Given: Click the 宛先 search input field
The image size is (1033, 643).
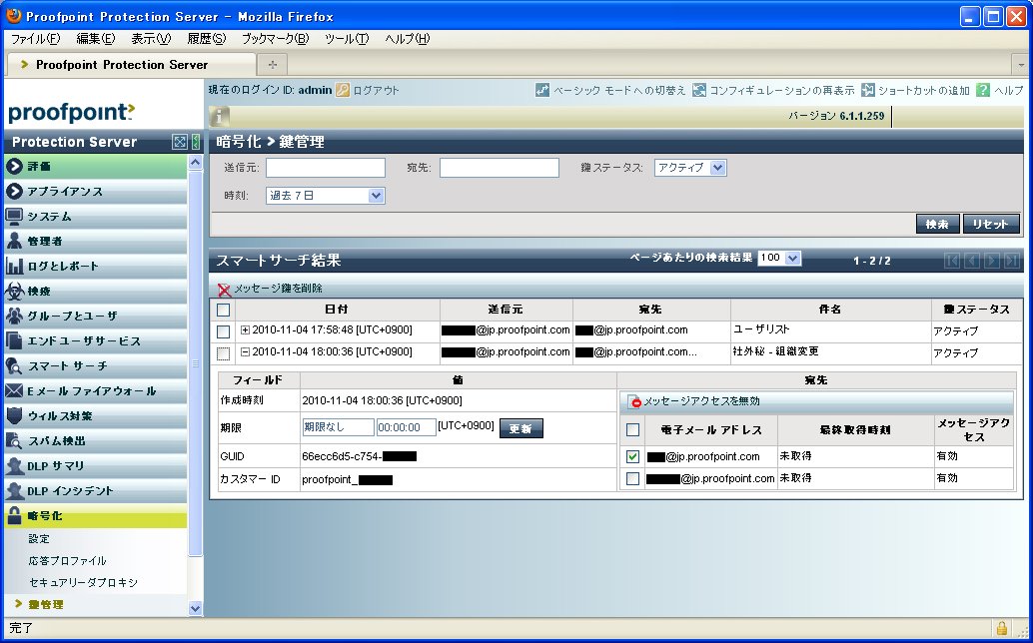Looking at the screenshot, I should pos(500,168).
